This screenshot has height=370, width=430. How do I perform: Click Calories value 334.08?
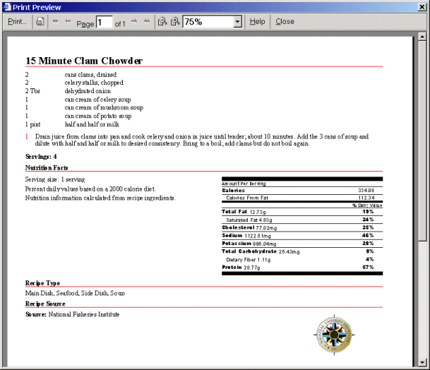[366, 191]
